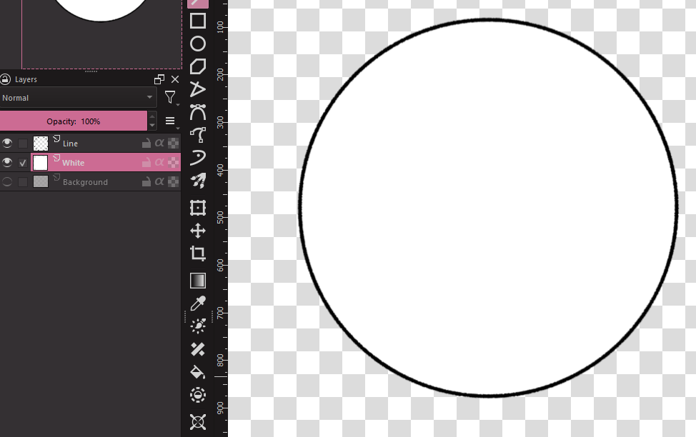696x437 pixels.
Task: Check the Line layer selection checkbox
Action: point(23,144)
